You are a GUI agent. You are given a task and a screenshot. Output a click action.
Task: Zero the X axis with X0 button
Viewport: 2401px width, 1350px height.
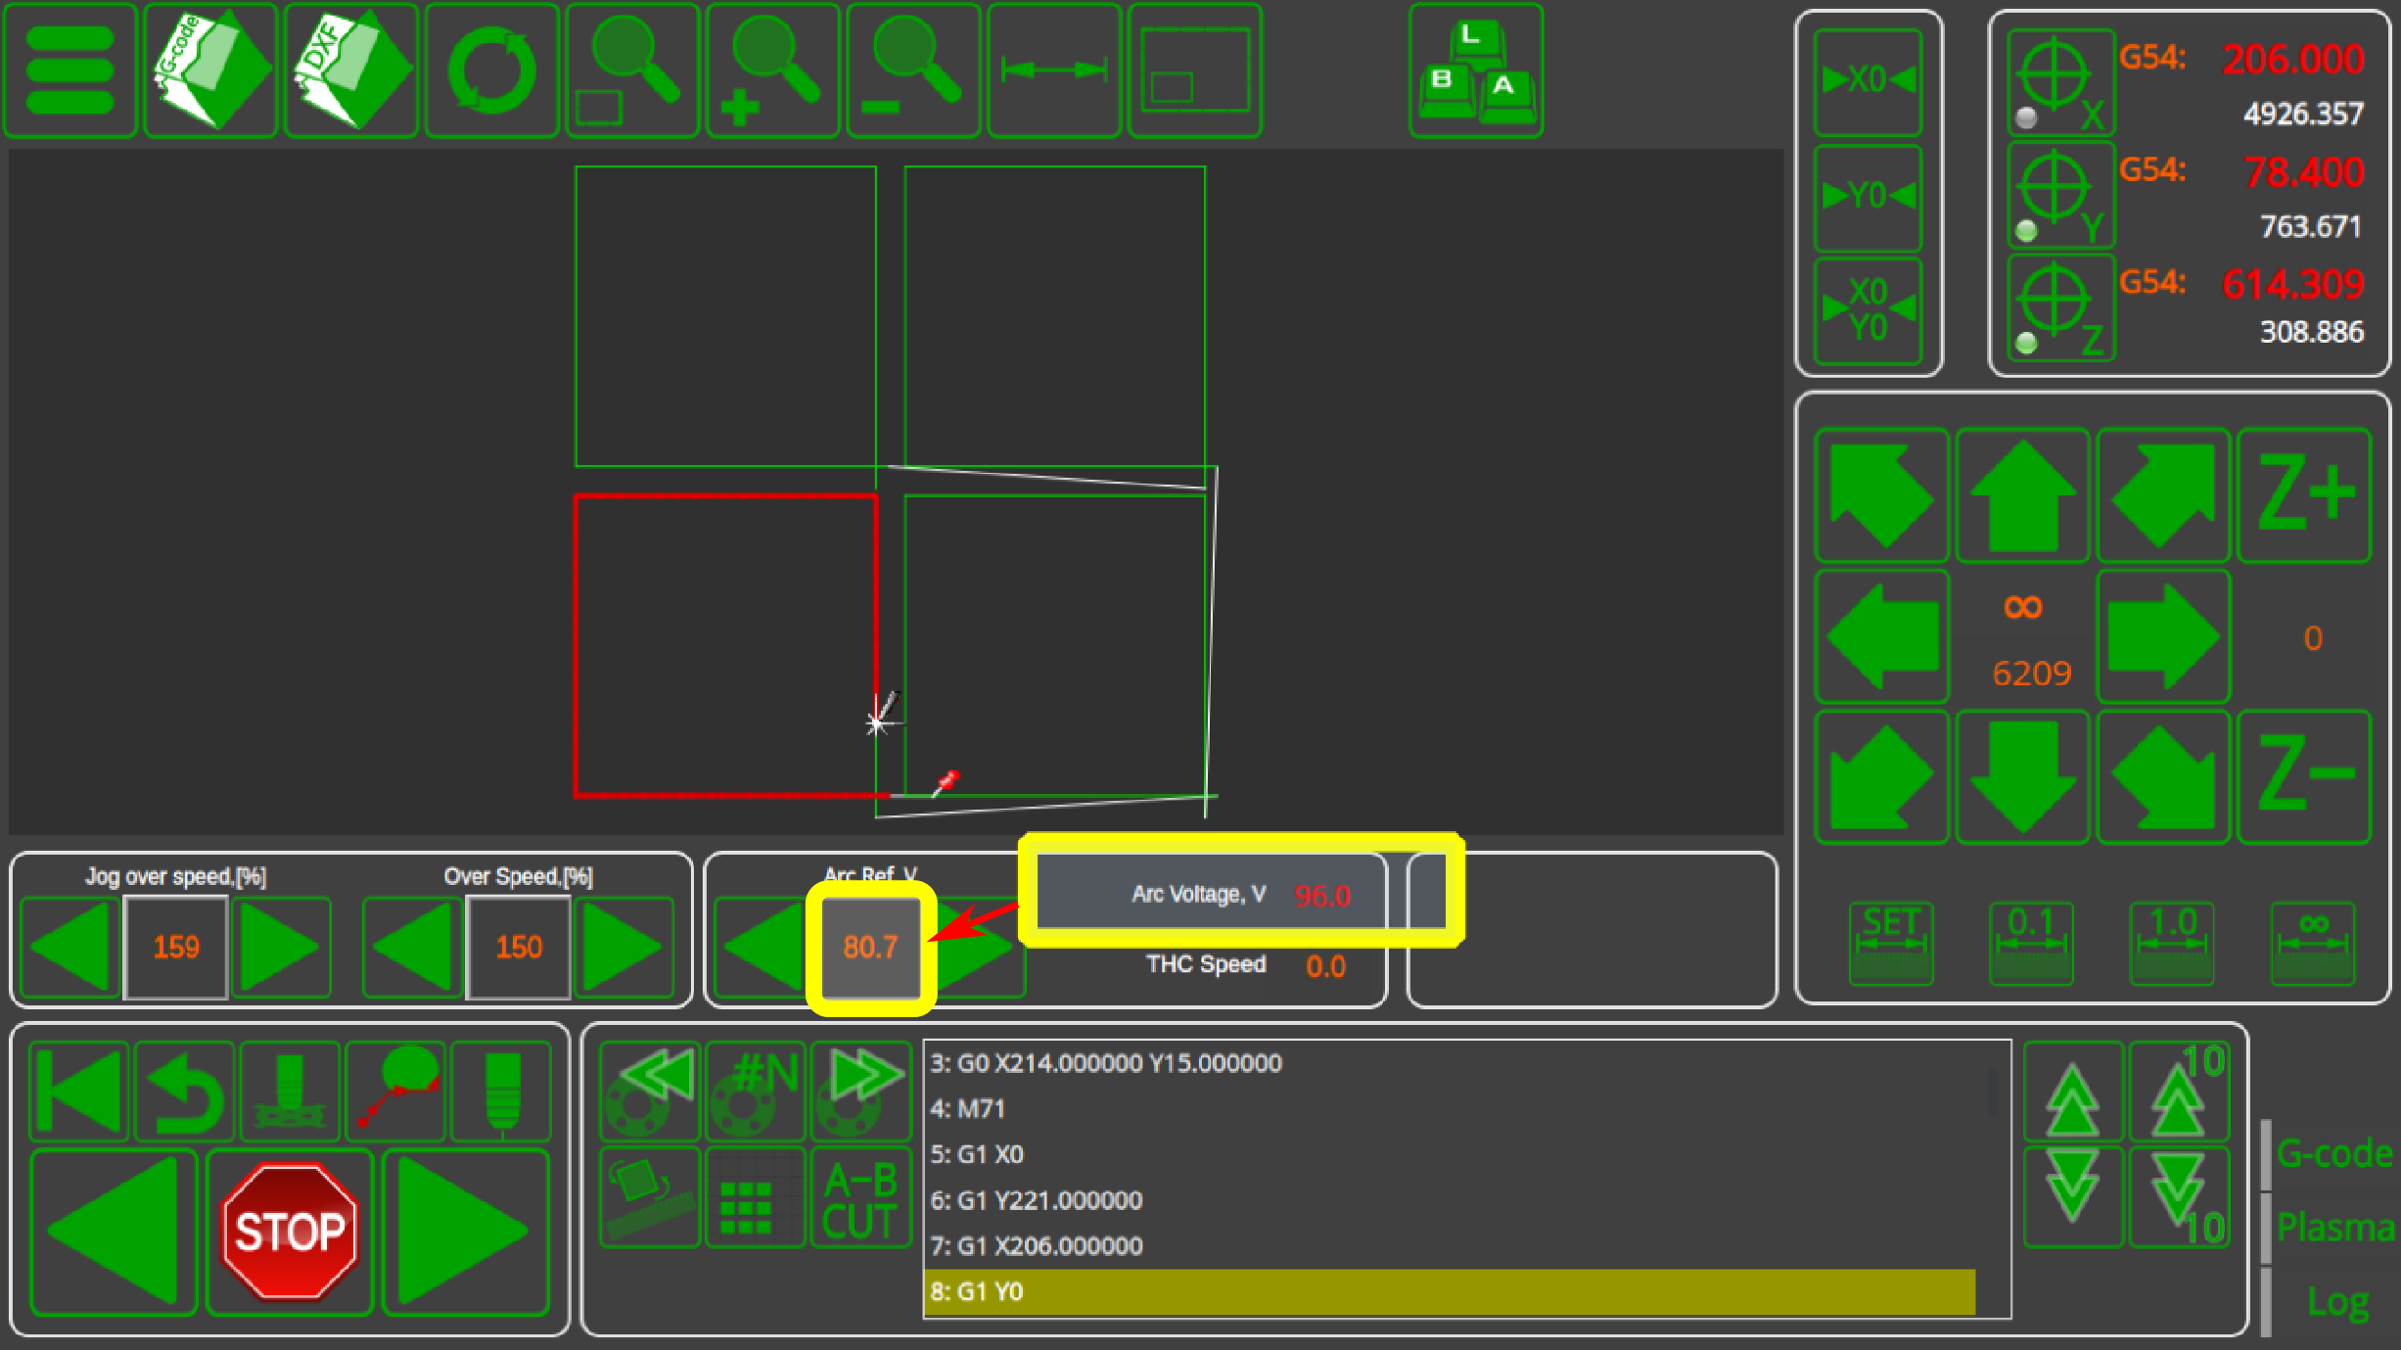tap(1868, 81)
